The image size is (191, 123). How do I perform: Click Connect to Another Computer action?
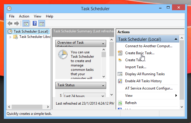point(149,46)
